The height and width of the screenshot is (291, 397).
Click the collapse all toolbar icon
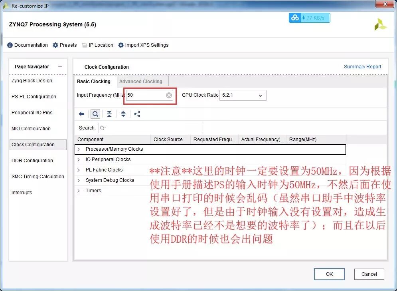(x=109, y=114)
